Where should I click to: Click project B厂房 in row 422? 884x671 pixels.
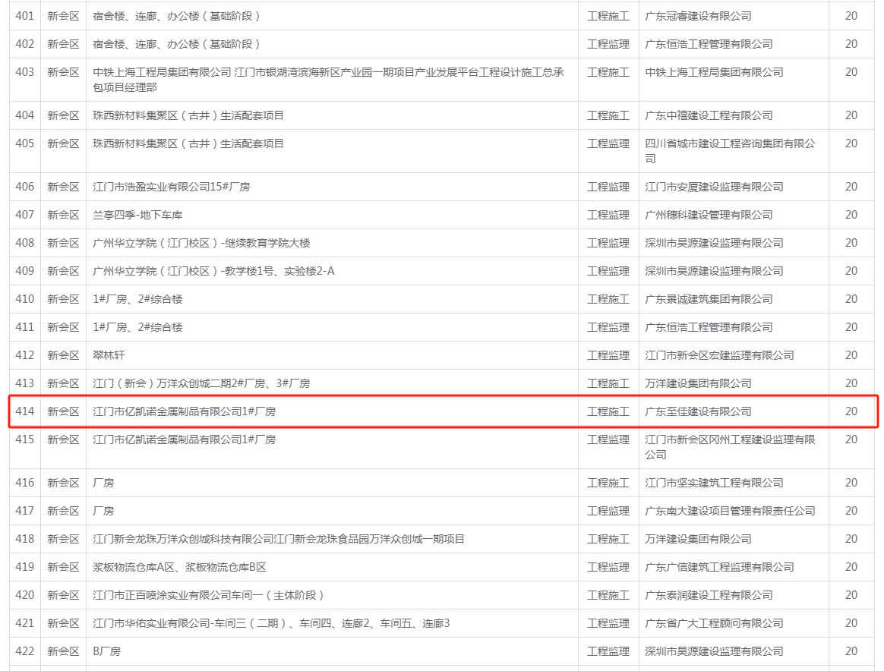click(x=106, y=652)
